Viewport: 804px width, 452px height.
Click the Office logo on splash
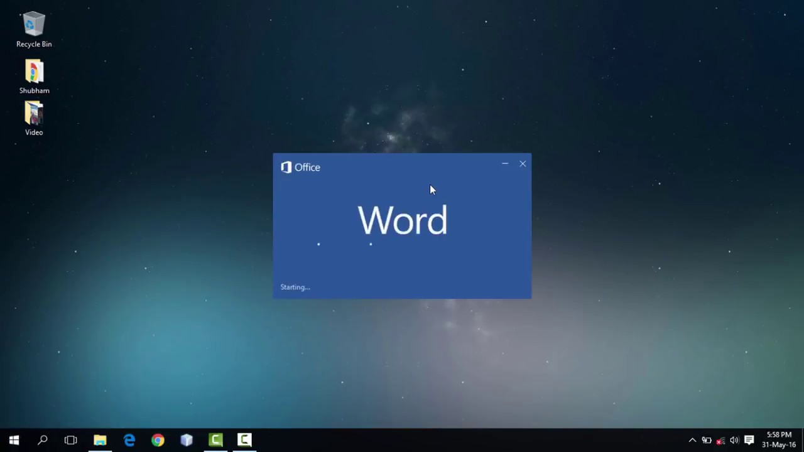(300, 167)
